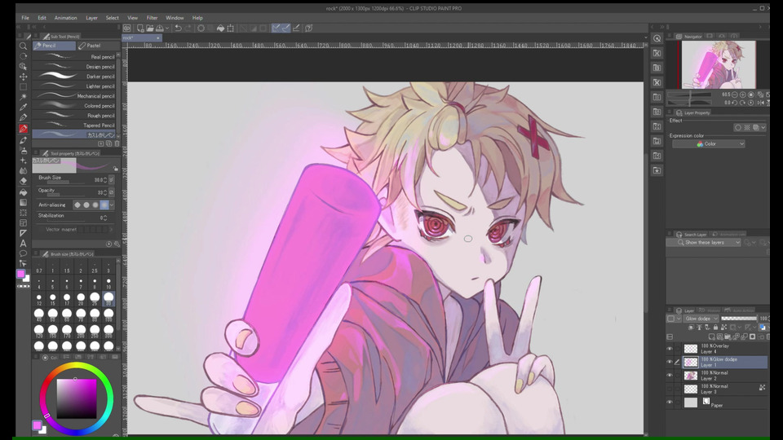Select the rectangular Selection area tool
This screenshot has width=783, height=440.
pyautogui.click(x=23, y=87)
